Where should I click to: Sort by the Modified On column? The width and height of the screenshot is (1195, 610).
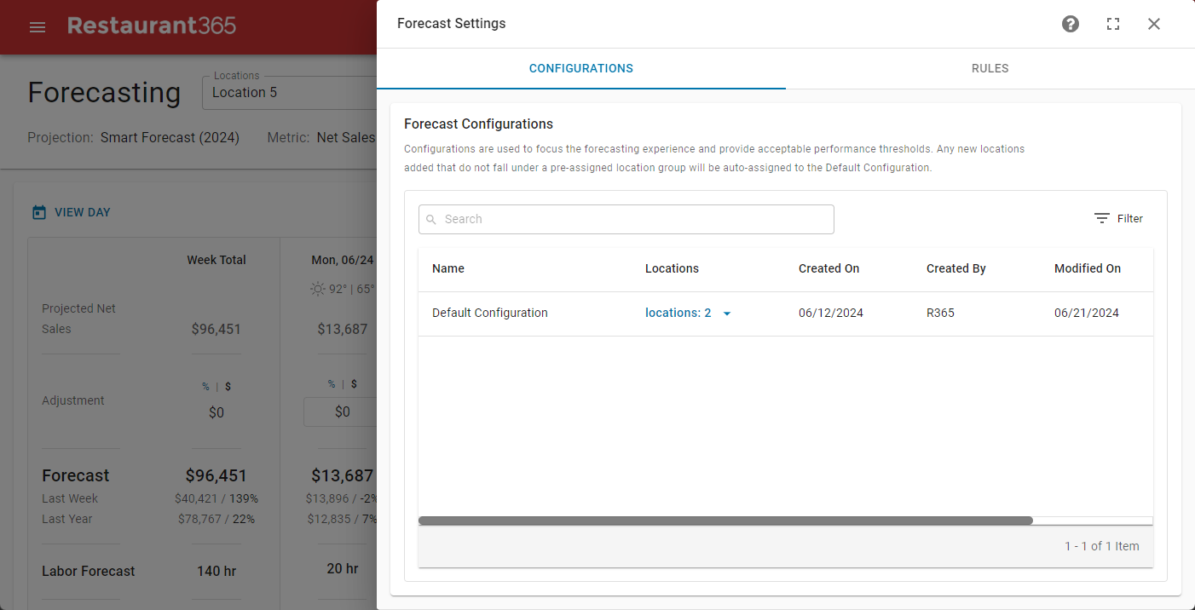pyautogui.click(x=1088, y=268)
